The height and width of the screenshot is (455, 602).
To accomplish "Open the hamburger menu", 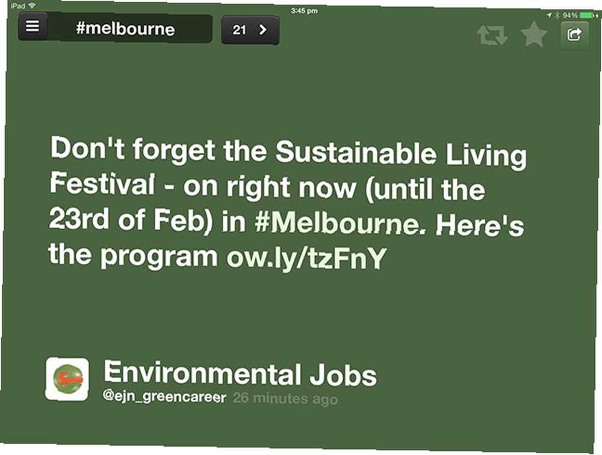I will 33,26.
